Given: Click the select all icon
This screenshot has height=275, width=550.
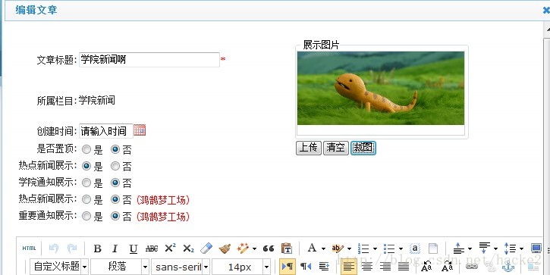Looking at the screenshot, I should pyautogui.click(x=415, y=248).
